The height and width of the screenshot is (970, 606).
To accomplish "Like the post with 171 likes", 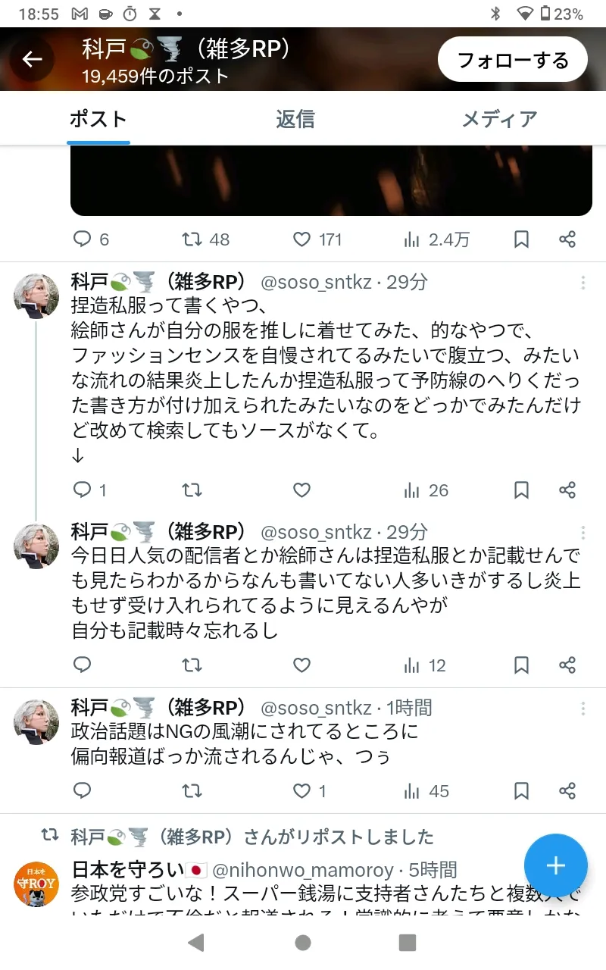I will [302, 239].
